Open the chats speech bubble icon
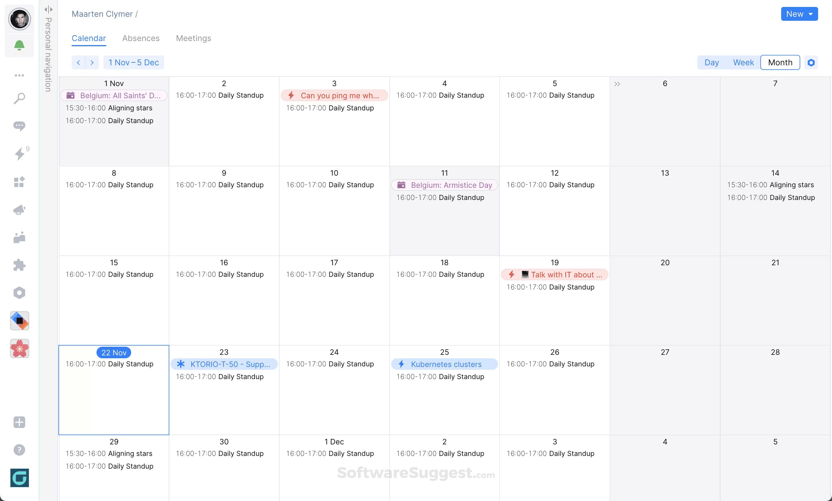 [19, 126]
